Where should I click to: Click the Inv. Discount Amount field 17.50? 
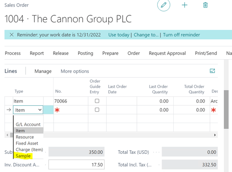click(76, 164)
